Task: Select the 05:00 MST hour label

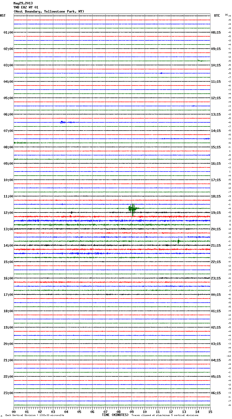Action: 8,98
